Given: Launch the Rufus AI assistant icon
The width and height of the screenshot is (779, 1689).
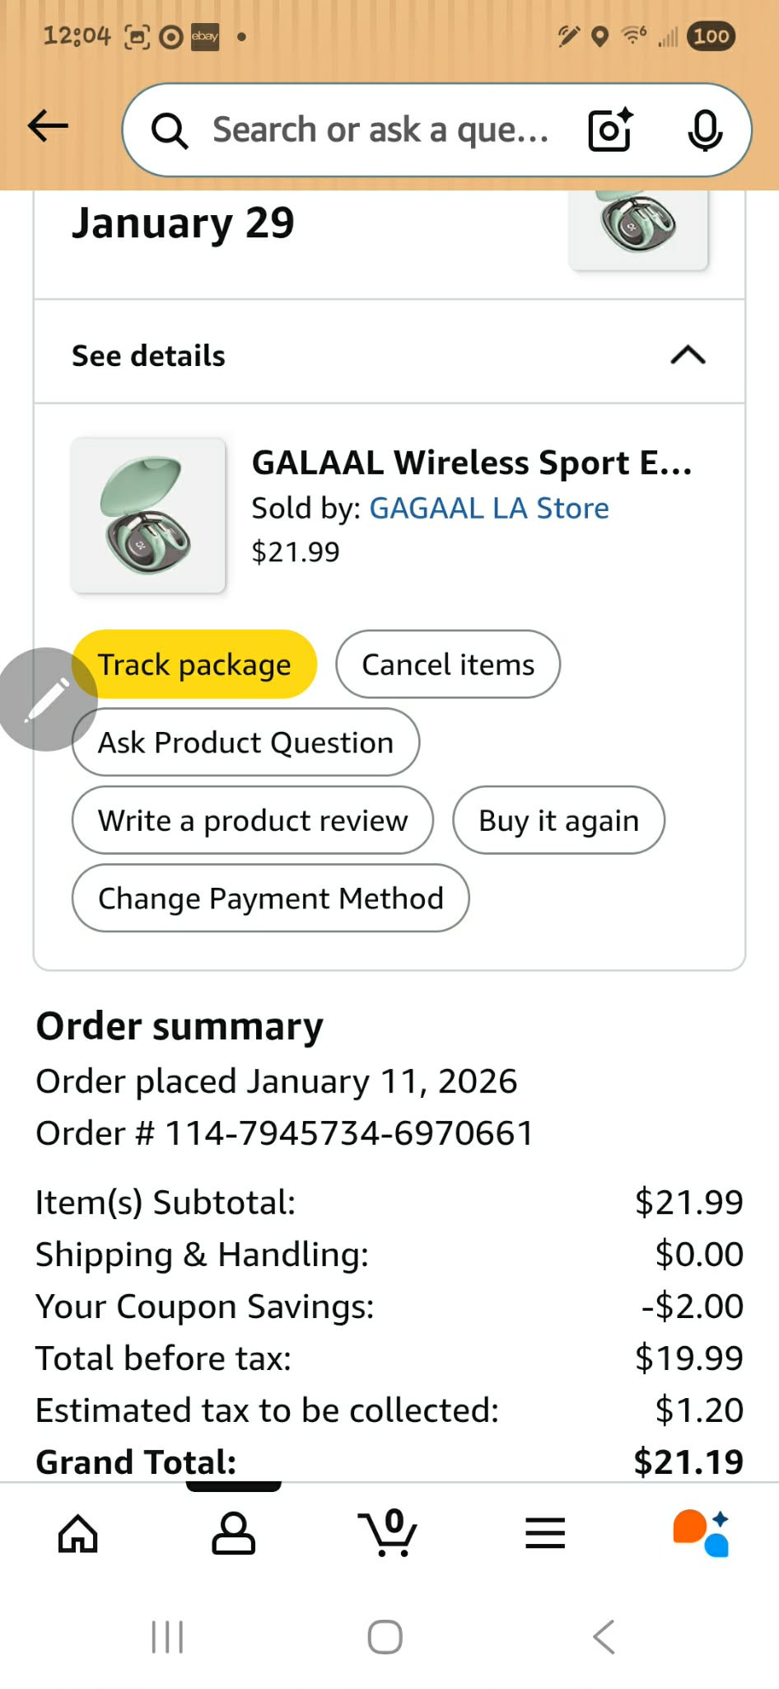Looking at the screenshot, I should click(x=701, y=1534).
